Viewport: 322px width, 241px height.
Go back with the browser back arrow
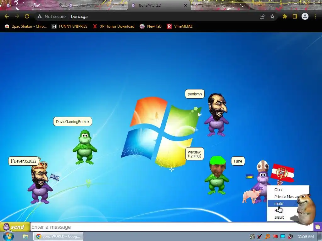pyautogui.click(x=7, y=16)
